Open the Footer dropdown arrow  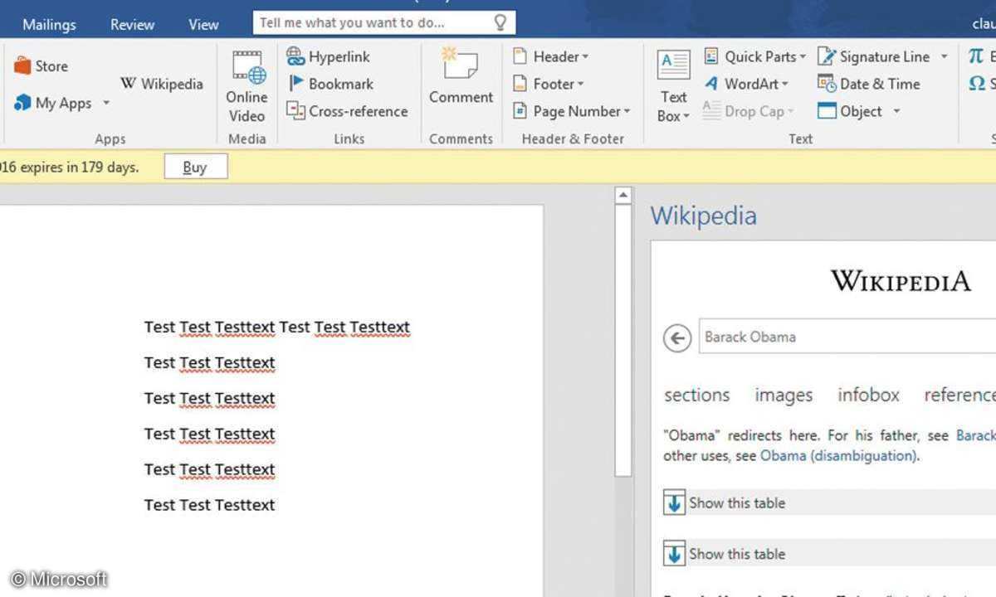pos(581,84)
